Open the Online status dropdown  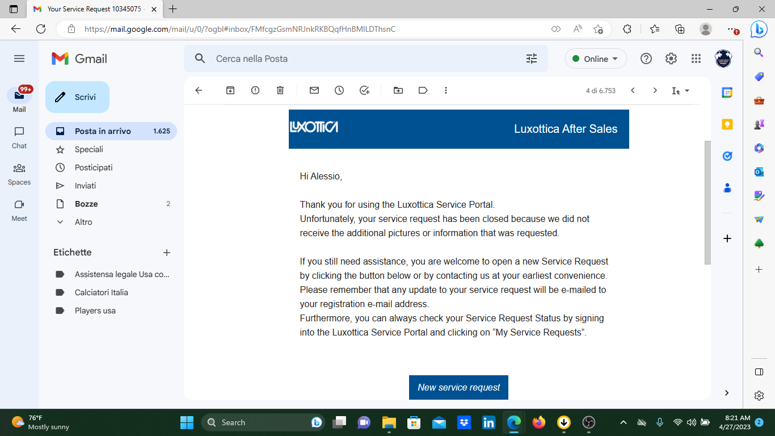point(596,58)
